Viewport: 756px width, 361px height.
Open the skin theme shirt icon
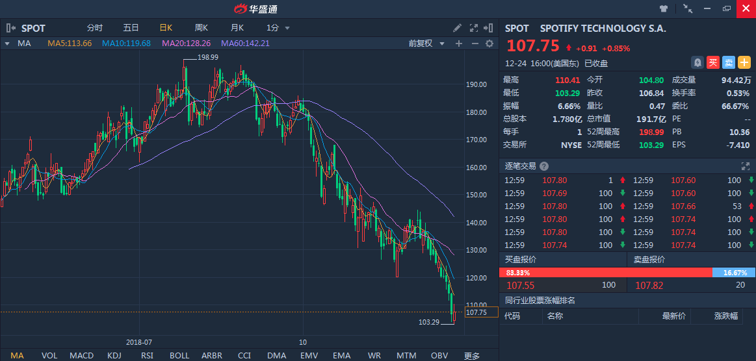(664, 8)
